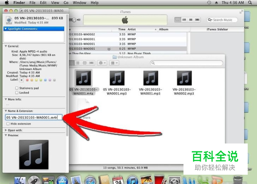This screenshot has width=257, height=184.
Task: Collapse the Name & Extension section
Action: coord(6,111)
